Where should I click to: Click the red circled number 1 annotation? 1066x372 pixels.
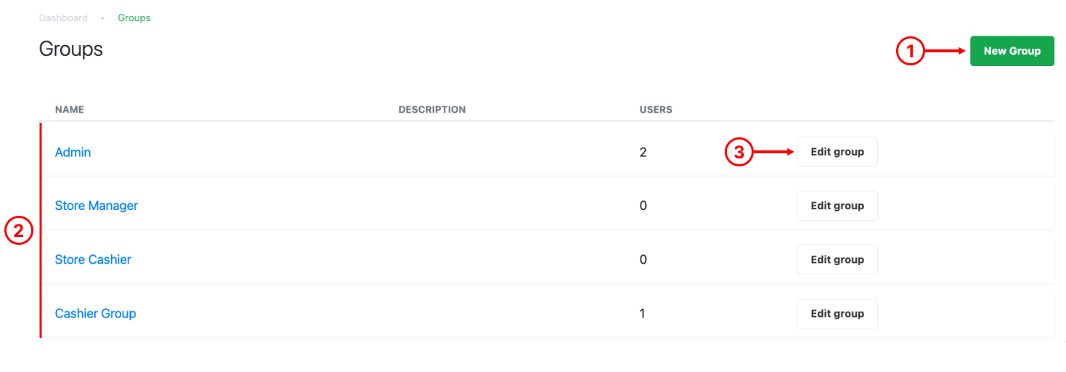[910, 51]
